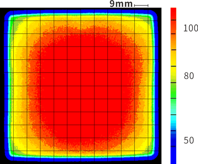Image resolution: width=198 pixels, height=164 pixels.
Task: Select the dark orange-red colorbar segment beside 100
Action: 173,27
